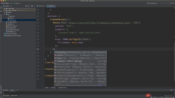Image resolution: width=175 pixels, height=98 pixels.
Task: Click the babel.config.js file icon
Action: [x=7, y=26]
